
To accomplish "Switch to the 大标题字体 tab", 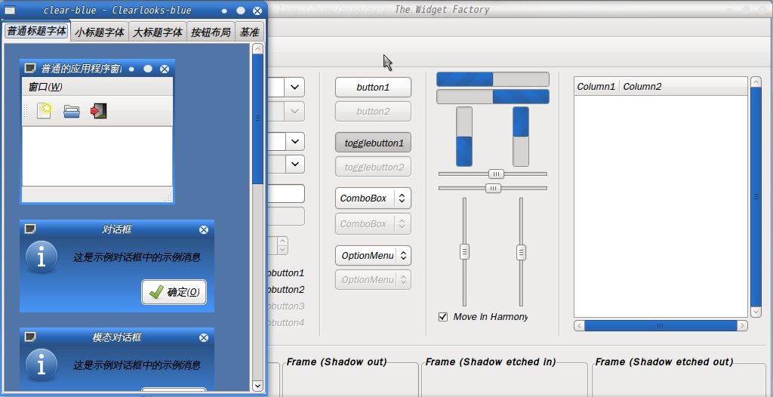I will [x=158, y=32].
